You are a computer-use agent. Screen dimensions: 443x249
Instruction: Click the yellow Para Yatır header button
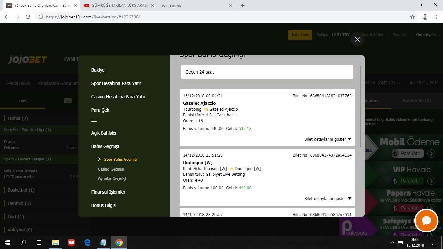pos(300,35)
